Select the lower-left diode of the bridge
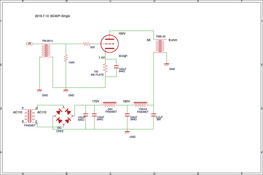Image resolution: width=263 pixels, height=175 pixels. click(59, 120)
